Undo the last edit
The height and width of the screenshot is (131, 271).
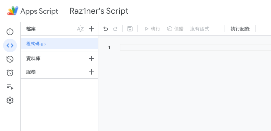pyautogui.click(x=106, y=29)
